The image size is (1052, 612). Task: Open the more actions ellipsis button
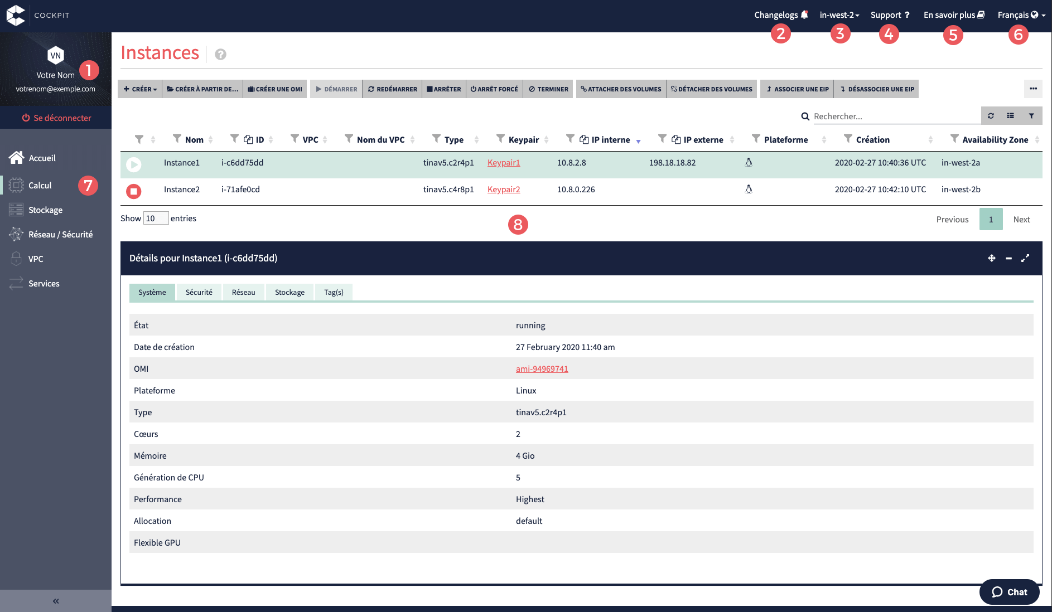click(x=1033, y=89)
